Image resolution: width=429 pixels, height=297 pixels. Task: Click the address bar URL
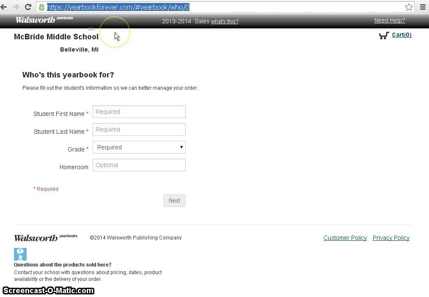(118, 7)
